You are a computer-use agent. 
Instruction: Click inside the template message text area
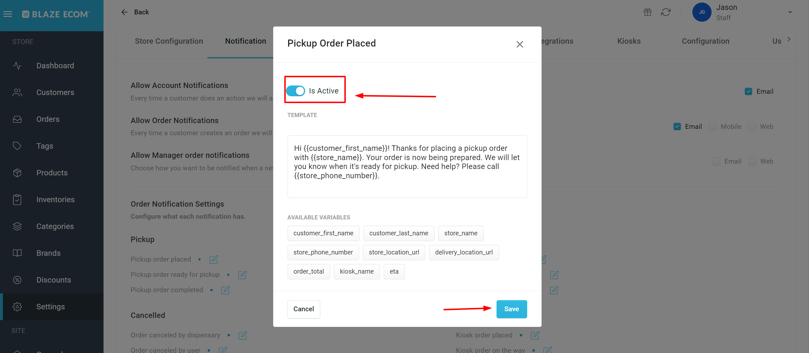click(407, 166)
